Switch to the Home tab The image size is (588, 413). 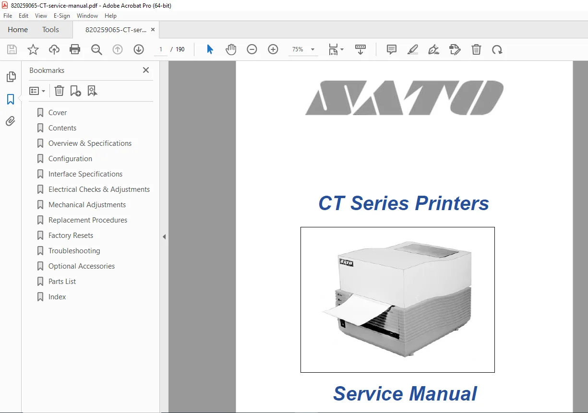[x=18, y=29]
